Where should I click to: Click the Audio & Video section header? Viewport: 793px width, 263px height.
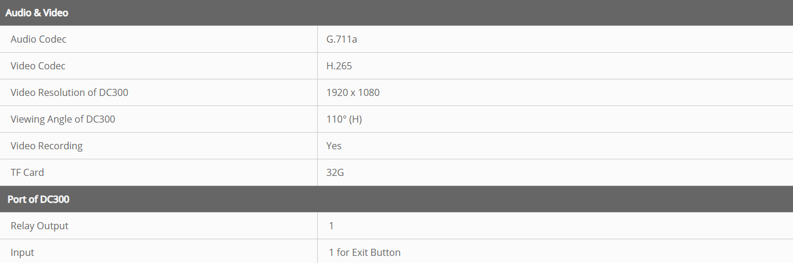tap(37, 12)
